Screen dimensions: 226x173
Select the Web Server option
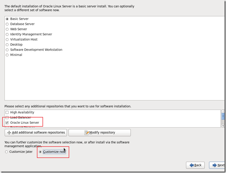click(x=7, y=29)
